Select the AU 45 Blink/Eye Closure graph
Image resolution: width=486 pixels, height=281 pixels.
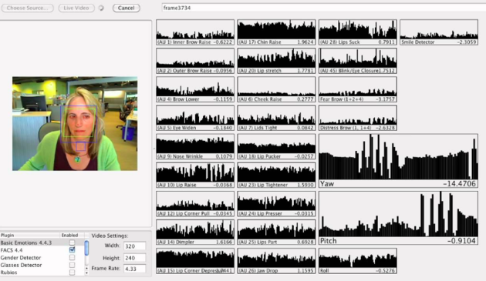tap(358, 61)
